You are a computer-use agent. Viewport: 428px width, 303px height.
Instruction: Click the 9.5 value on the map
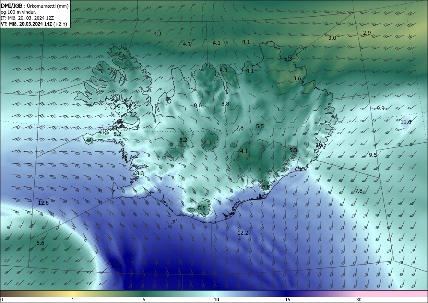[x=373, y=155]
